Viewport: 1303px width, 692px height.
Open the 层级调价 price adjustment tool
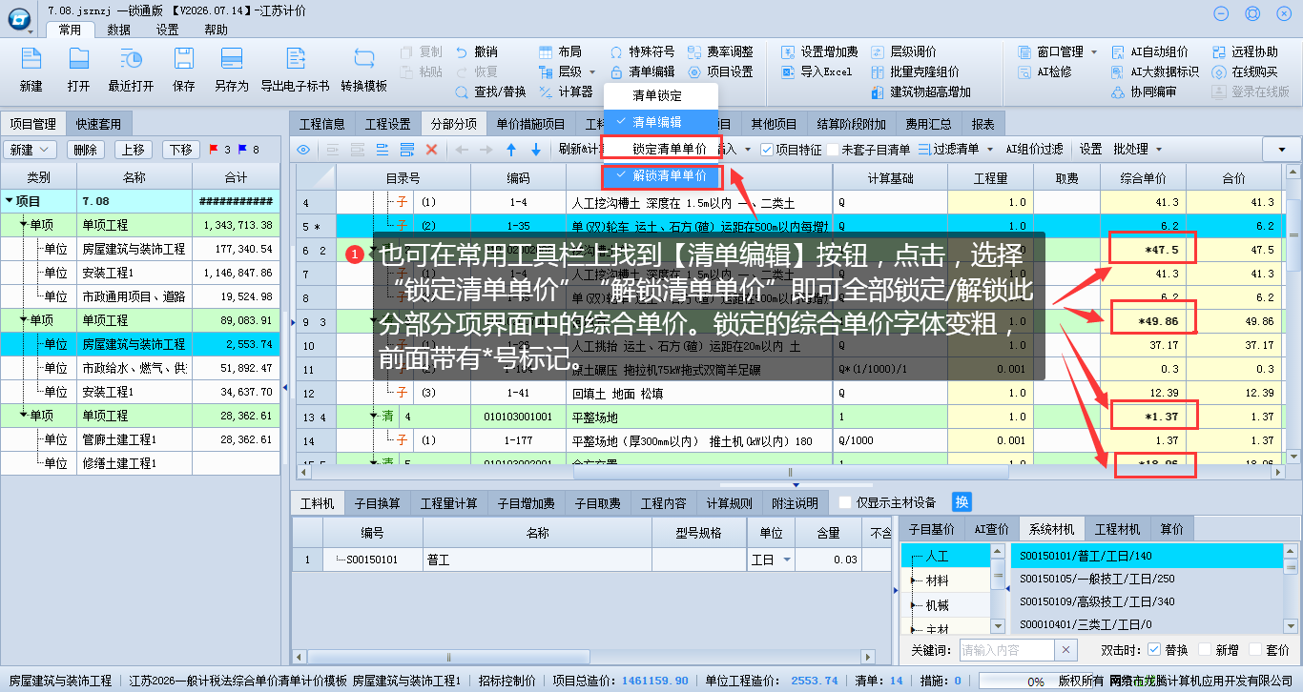[903, 51]
